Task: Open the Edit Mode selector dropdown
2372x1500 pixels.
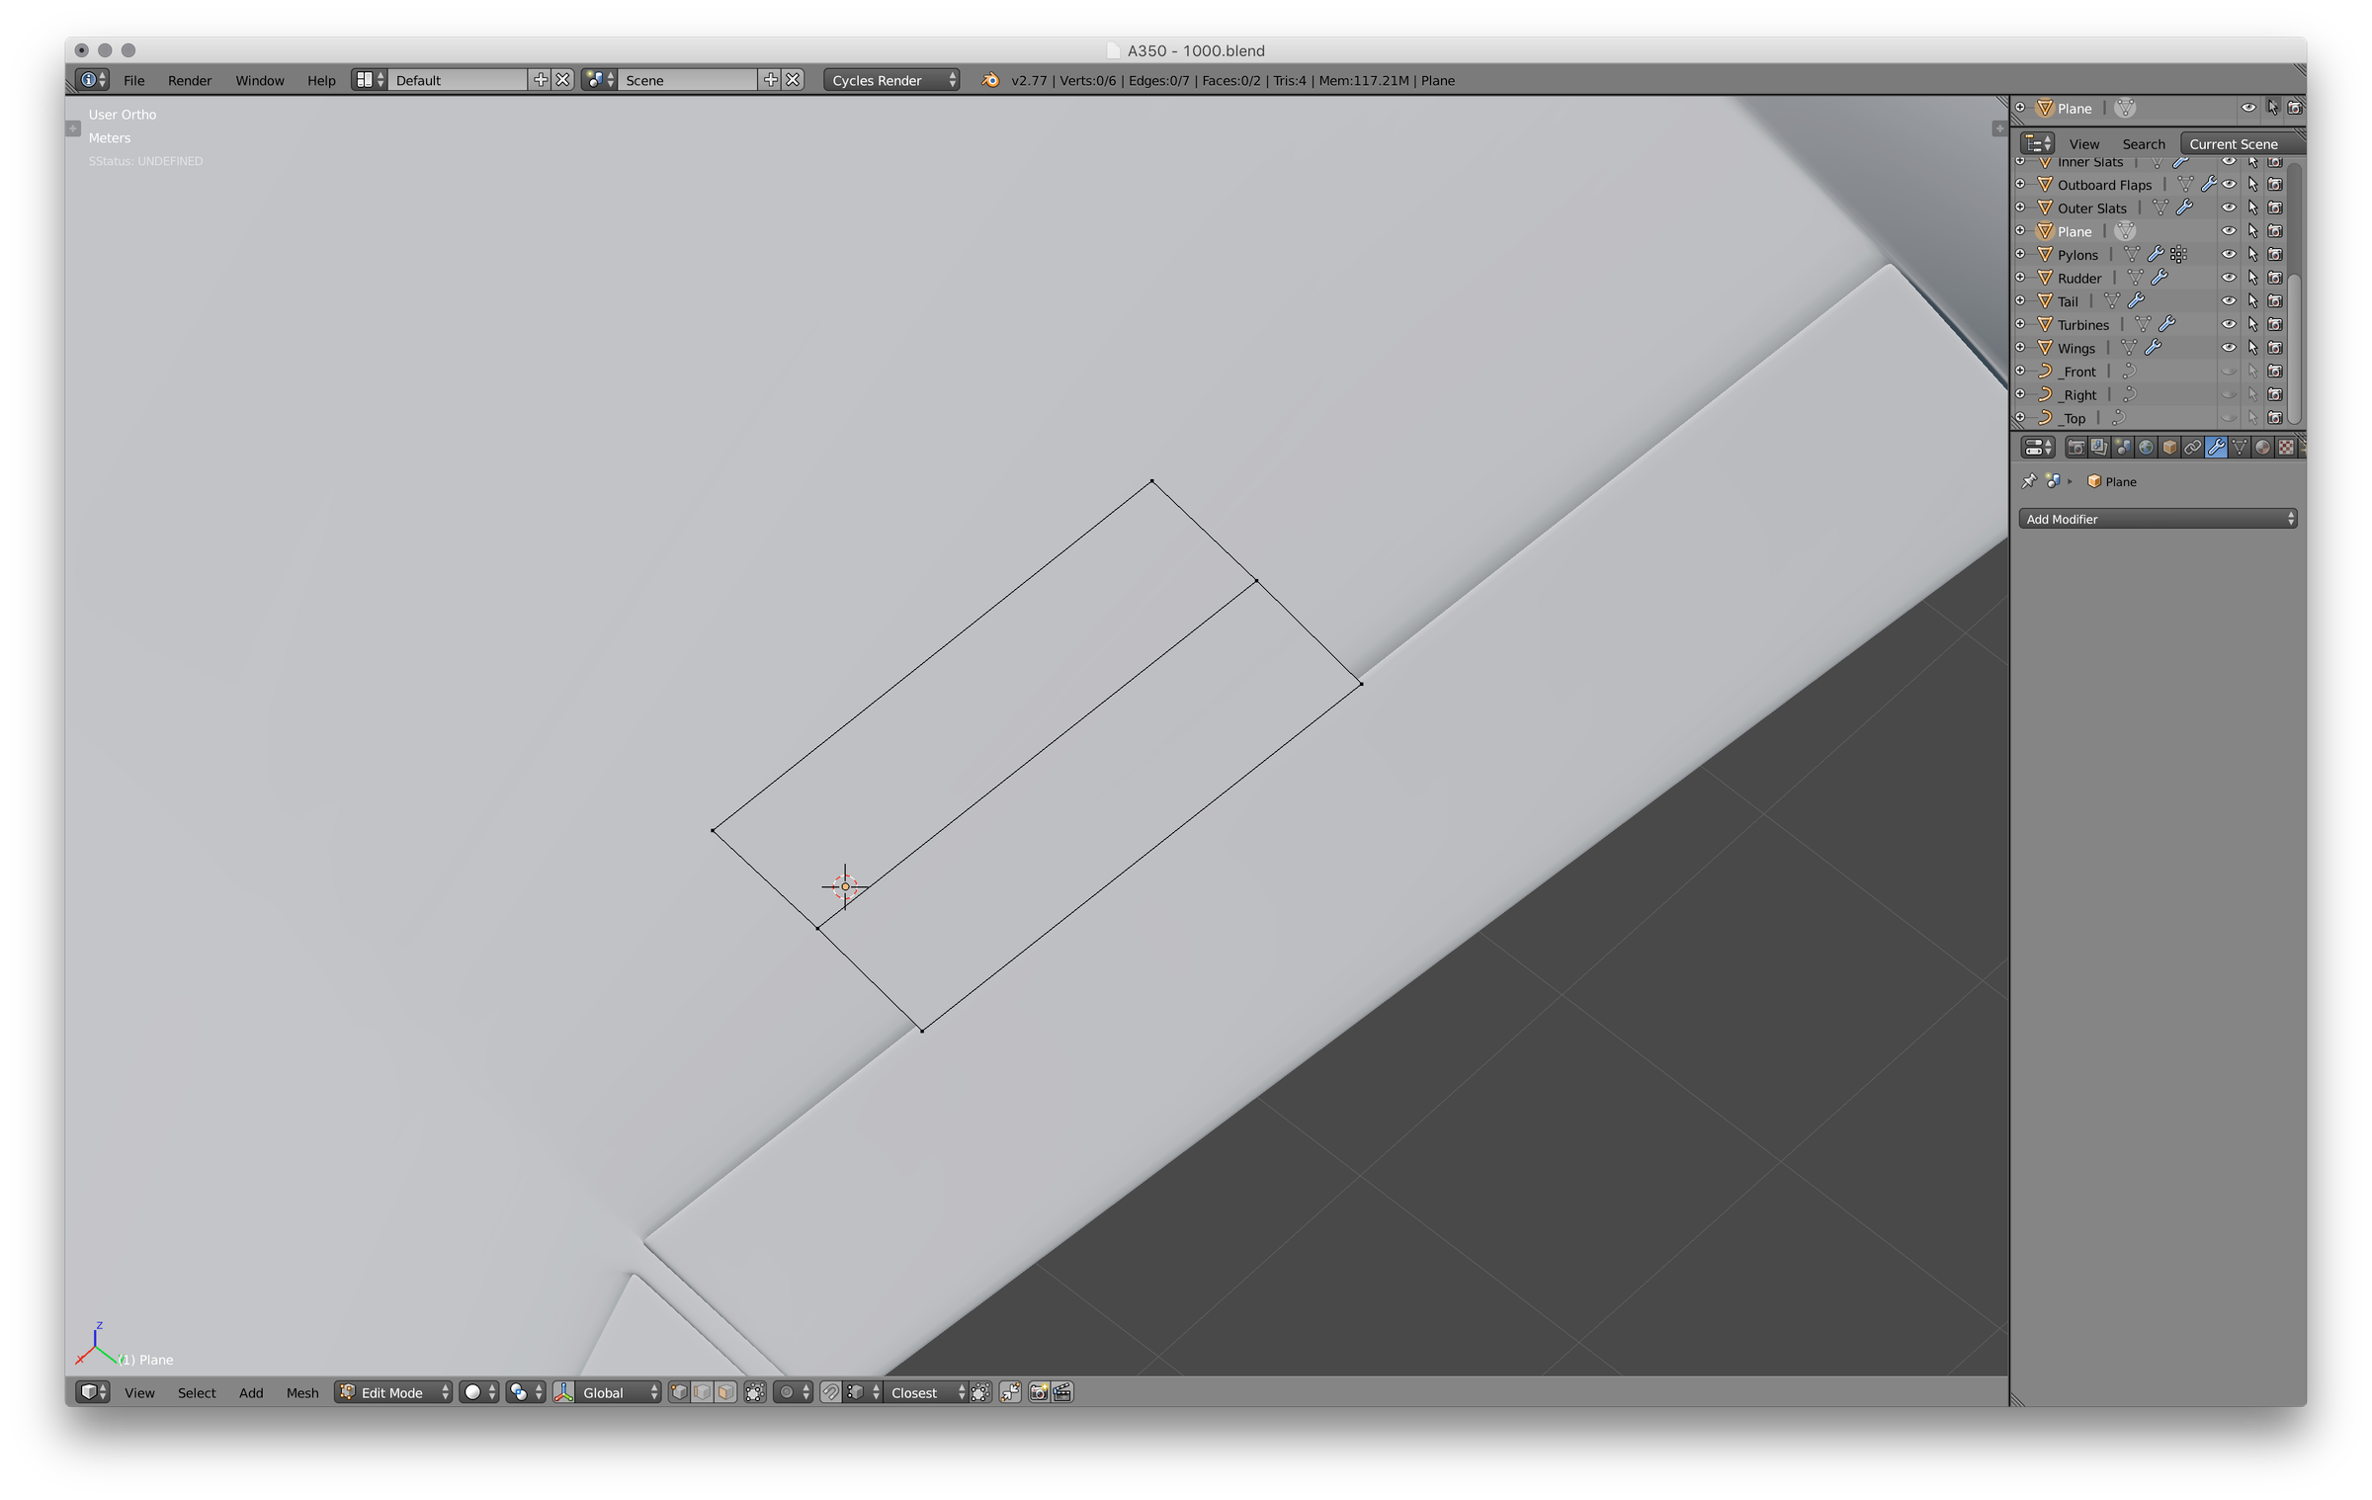Action: pyautogui.click(x=393, y=1392)
